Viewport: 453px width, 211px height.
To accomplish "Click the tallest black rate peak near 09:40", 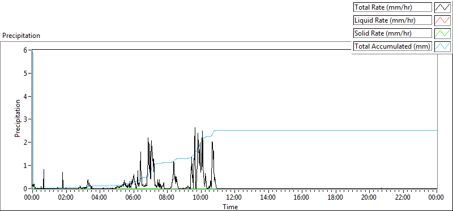I will [195, 128].
